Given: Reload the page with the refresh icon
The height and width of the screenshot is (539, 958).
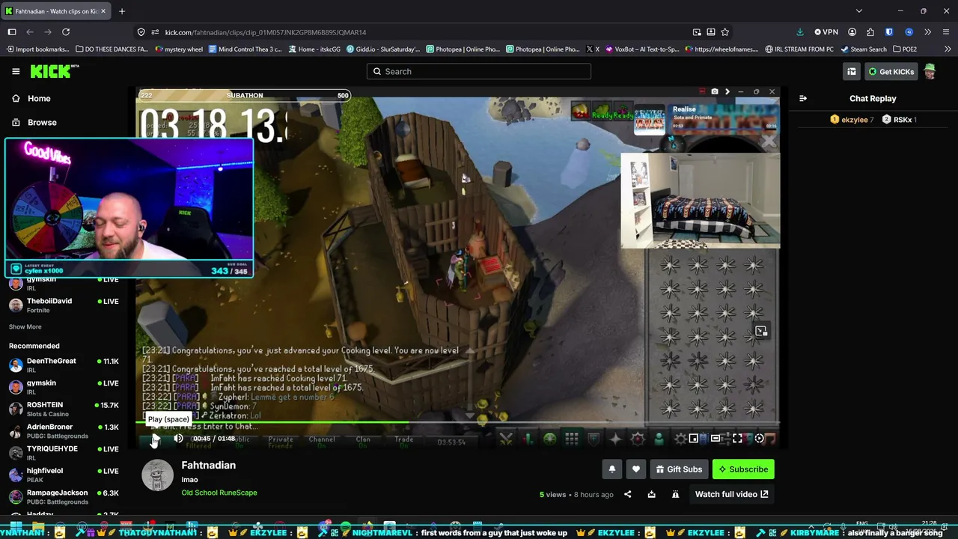Looking at the screenshot, I should [66, 32].
